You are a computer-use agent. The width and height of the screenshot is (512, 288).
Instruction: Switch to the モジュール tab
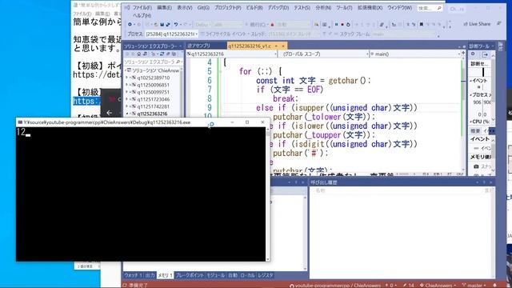pyautogui.click(x=216, y=275)
